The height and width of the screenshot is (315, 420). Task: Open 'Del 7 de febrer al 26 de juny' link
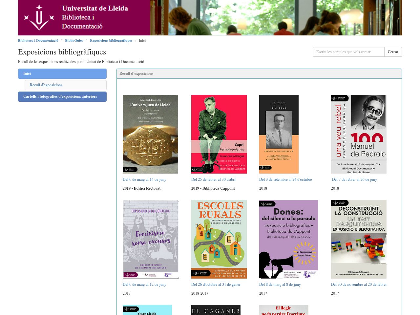click(354, 179)
